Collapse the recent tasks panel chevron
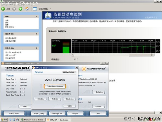The height and width of the screenshot is (122, 162). (x=37, y=34)
